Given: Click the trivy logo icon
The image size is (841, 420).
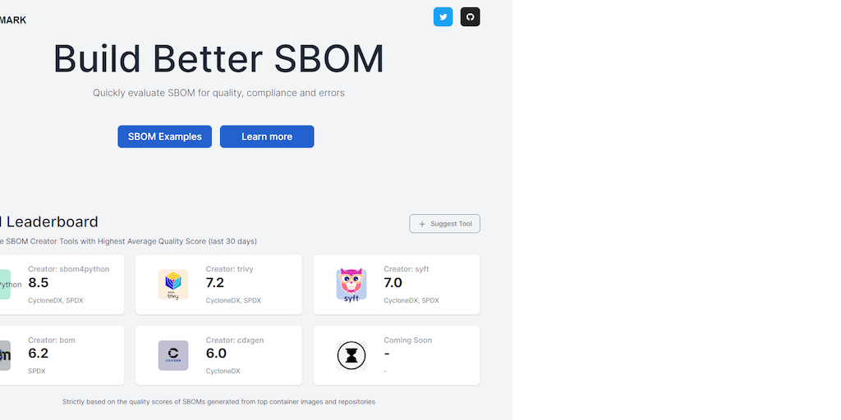Looking at the screenshot, I should (173, 285).
